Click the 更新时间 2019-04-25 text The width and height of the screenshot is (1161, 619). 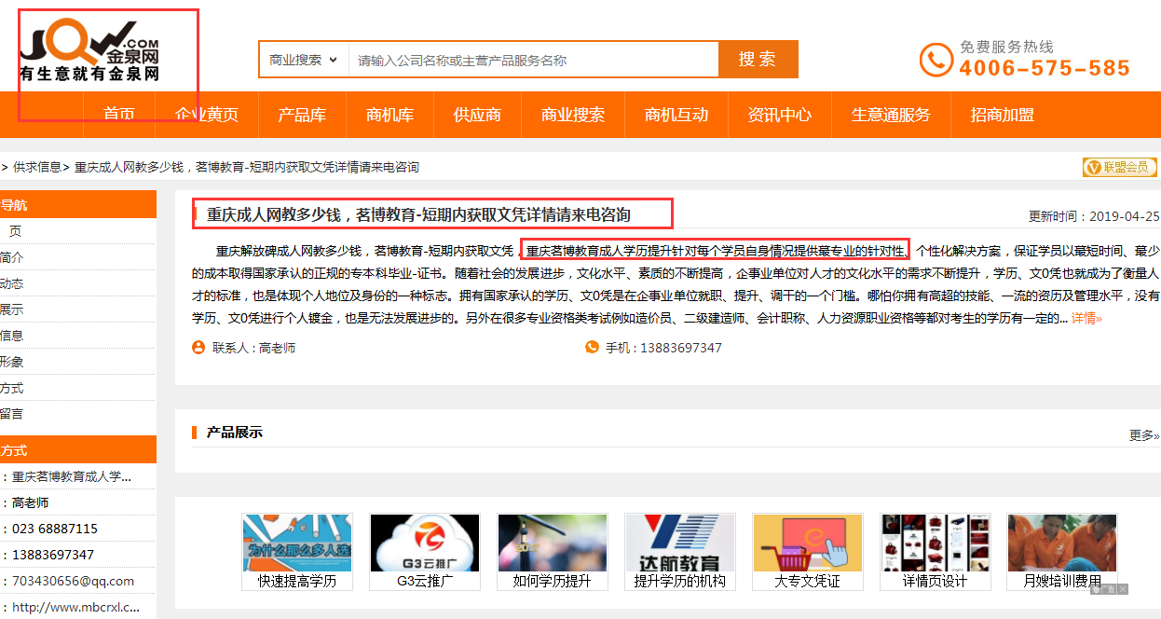coord(1094,216)
